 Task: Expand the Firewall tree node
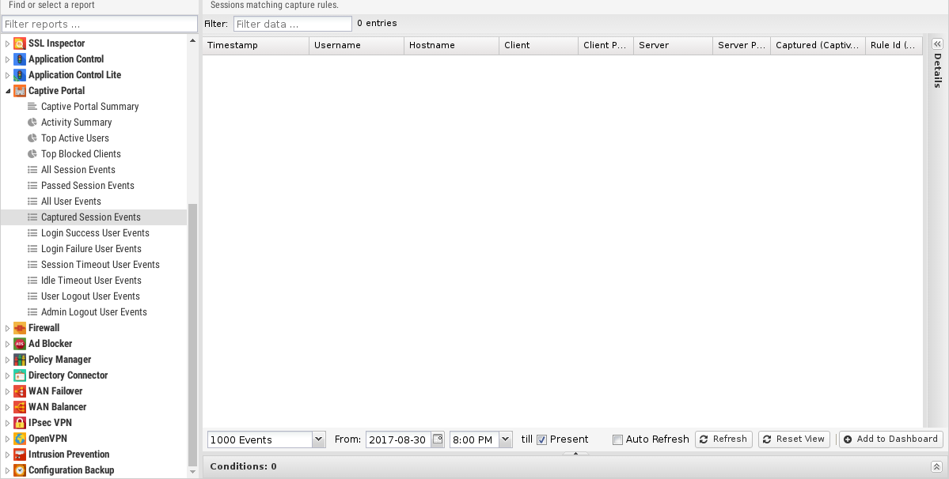[7, 328]
